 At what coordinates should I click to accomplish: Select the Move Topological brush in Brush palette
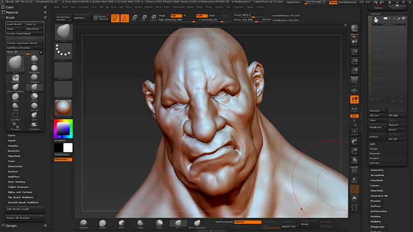pyautogui.click(x=15, y=88)
